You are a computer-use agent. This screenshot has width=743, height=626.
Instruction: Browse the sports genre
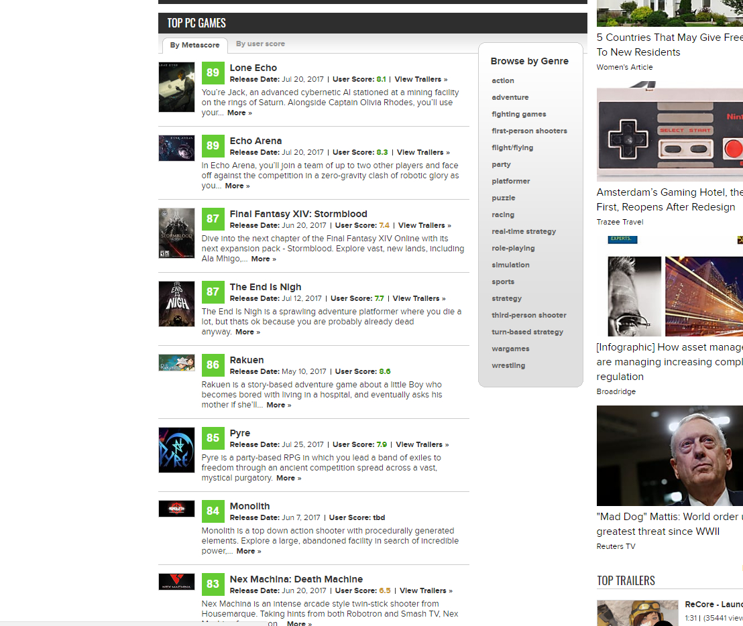click(x=503, y=281)
